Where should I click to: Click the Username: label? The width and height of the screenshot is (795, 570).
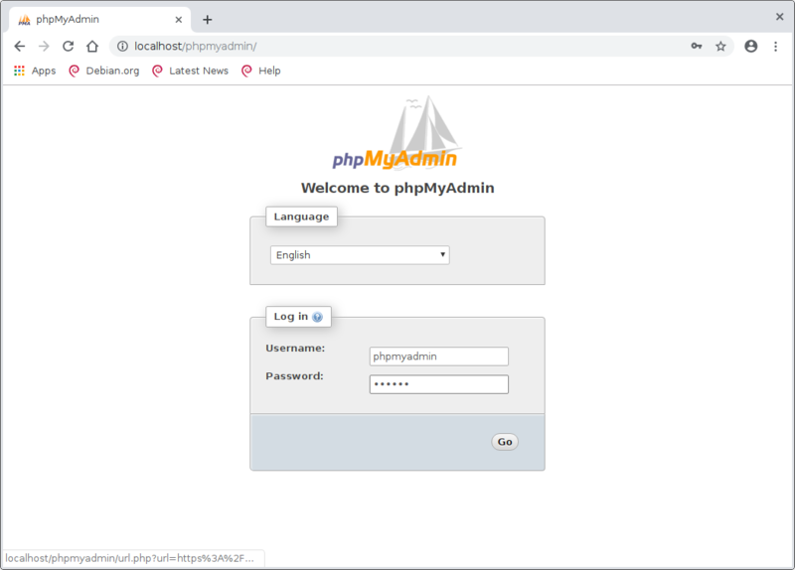click(295, 349)
